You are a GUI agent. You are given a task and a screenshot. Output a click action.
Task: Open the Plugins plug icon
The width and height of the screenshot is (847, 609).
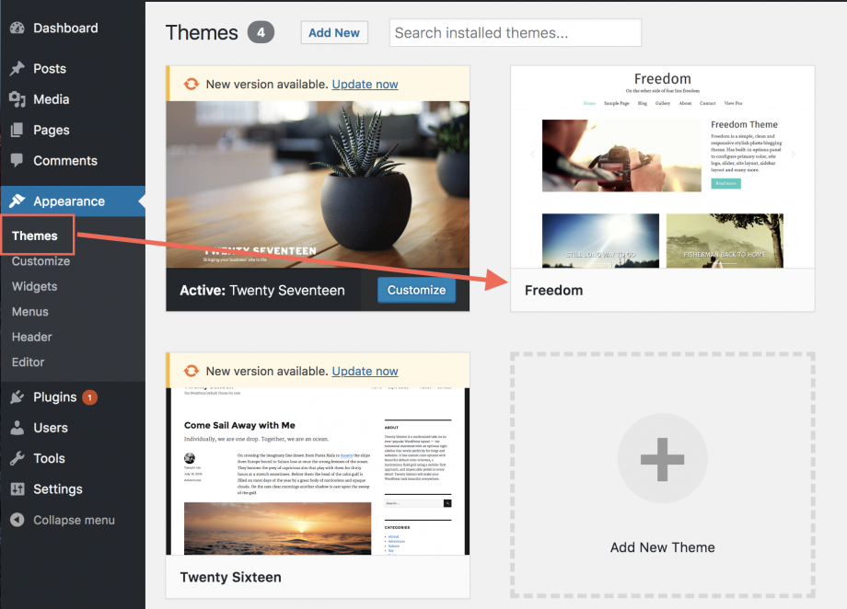click(x=18, y=396)
